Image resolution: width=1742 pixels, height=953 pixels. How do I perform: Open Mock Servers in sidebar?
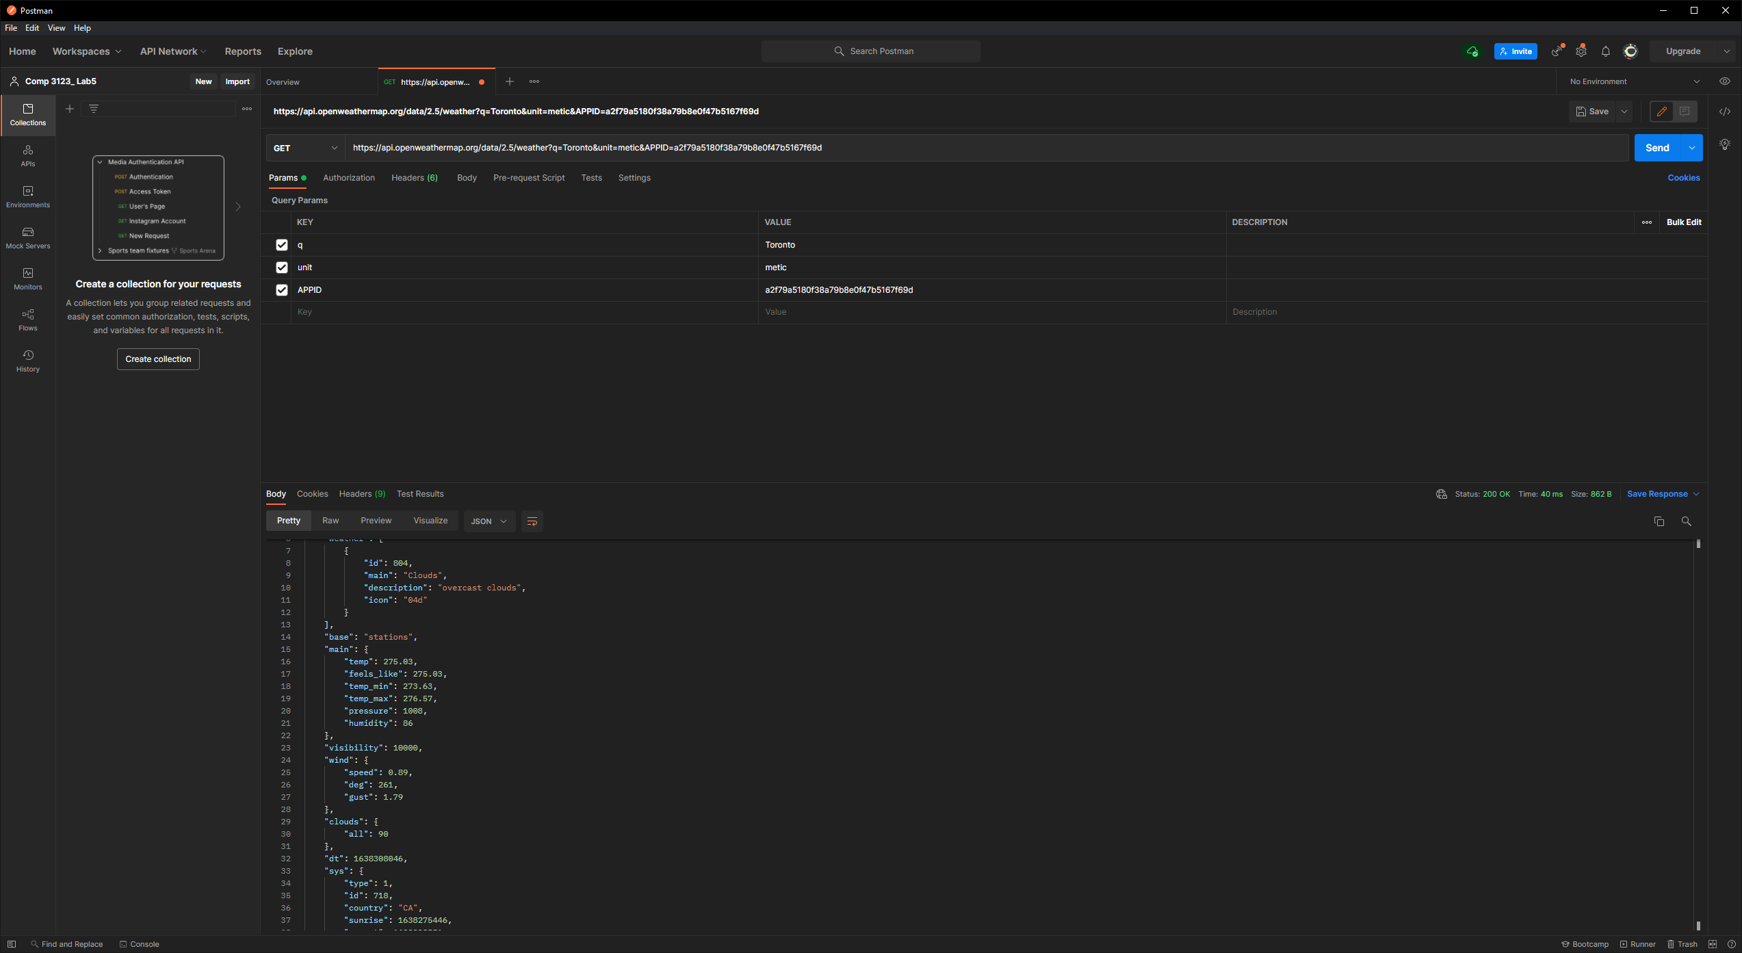(x=28, y=238)
